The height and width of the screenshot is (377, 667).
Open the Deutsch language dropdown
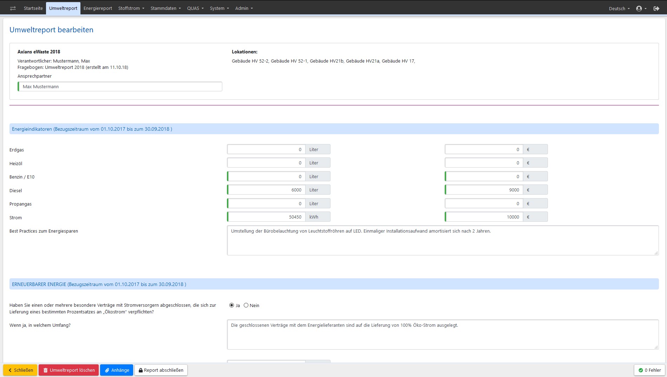coord(619,8)
